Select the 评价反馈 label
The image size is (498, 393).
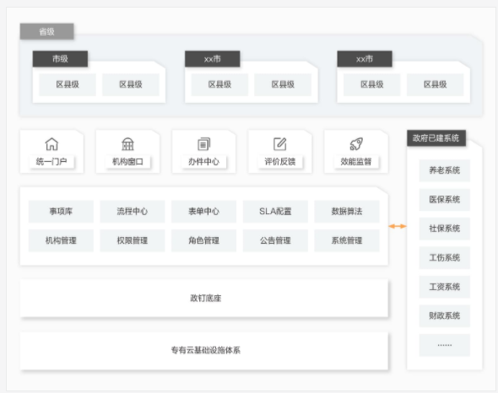[279, 162]
